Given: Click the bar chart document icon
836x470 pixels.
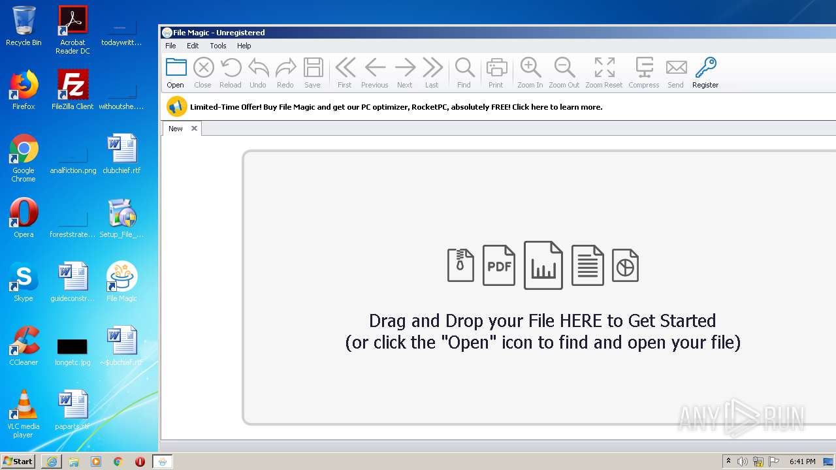Looking at the screenshot, I should 543,265.
